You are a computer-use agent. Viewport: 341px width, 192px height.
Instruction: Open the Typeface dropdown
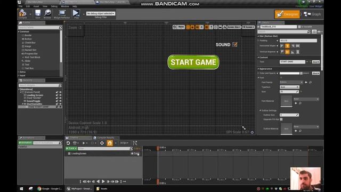tap(289, 87)
